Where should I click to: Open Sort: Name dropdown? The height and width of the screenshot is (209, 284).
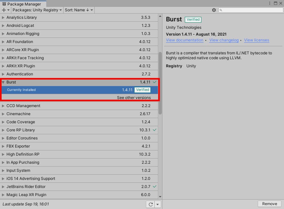(x=79, y=10)
